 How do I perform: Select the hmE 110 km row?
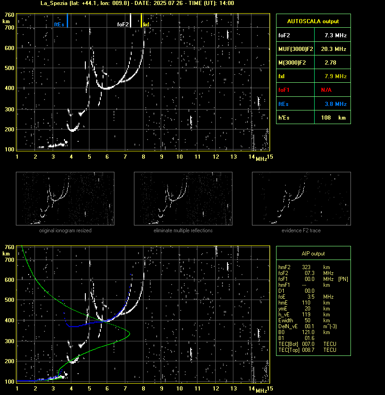304,303
